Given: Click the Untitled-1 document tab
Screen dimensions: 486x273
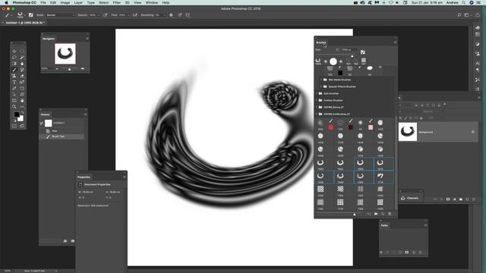Looking at the screenshot, I should pyautogui.click(x=25, y=23).
